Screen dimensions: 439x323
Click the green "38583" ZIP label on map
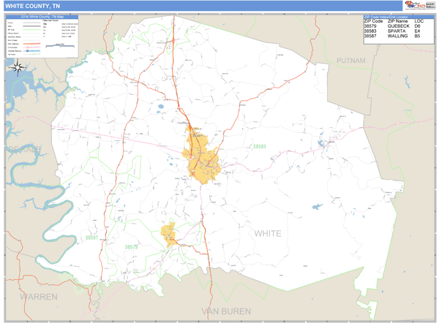260,147
